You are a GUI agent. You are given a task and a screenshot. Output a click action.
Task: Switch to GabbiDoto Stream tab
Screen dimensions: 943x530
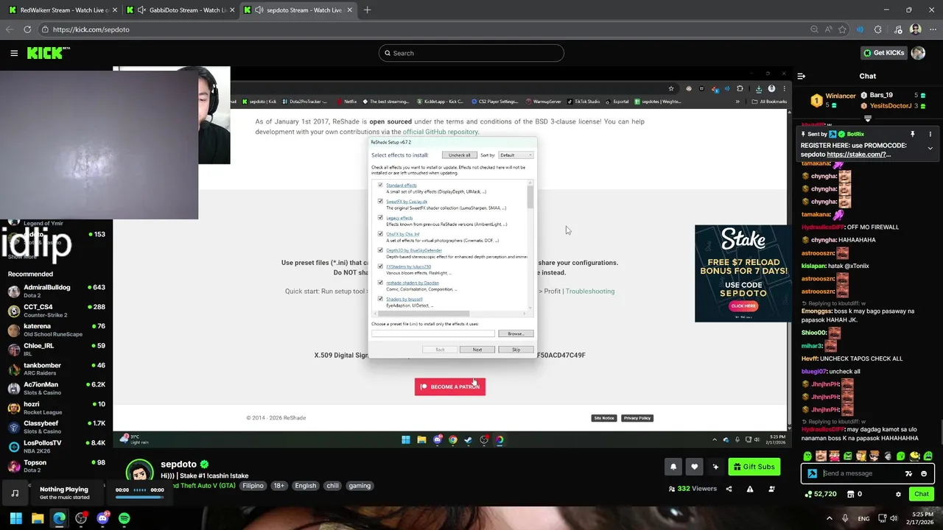[179, 10]
